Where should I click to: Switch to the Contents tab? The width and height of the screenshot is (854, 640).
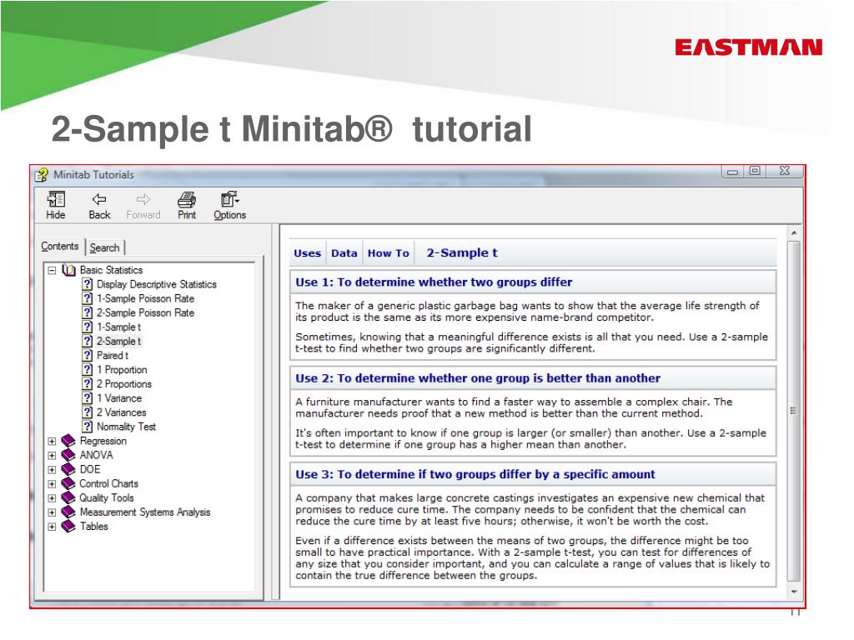[60, 246]
